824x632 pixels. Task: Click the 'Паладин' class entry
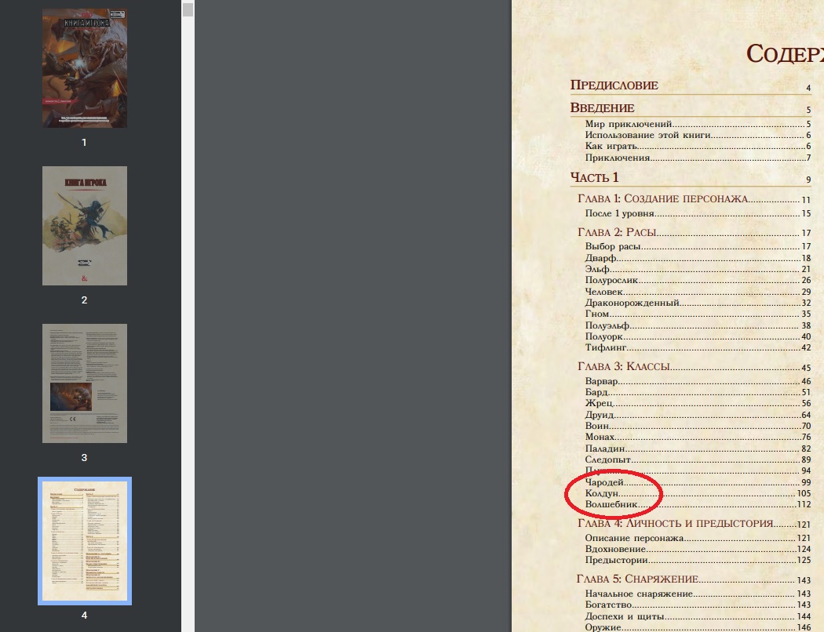(605, 449)
